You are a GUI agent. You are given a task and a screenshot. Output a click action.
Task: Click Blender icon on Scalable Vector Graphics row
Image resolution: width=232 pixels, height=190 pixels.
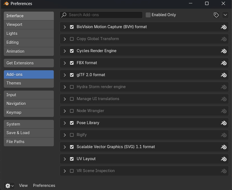click(x=224, y=147)
